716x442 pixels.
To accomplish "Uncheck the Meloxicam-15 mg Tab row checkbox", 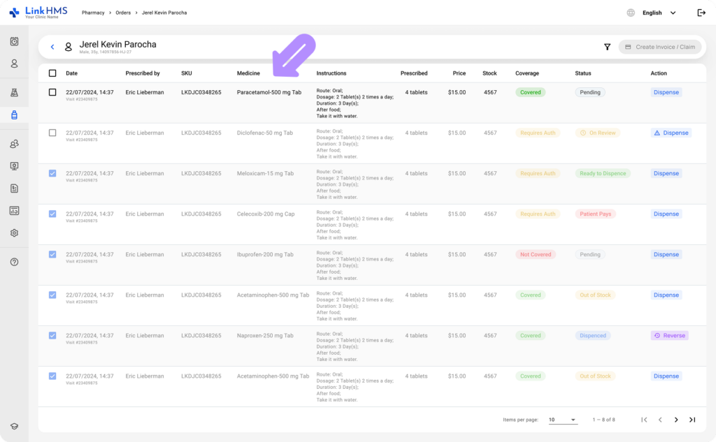I will tap(52, 173).
